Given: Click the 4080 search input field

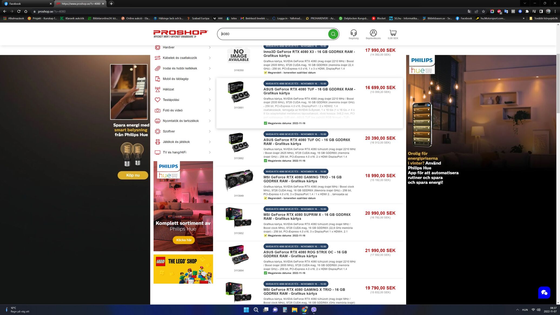Looking at the screenshot, I should pos(273,34).
